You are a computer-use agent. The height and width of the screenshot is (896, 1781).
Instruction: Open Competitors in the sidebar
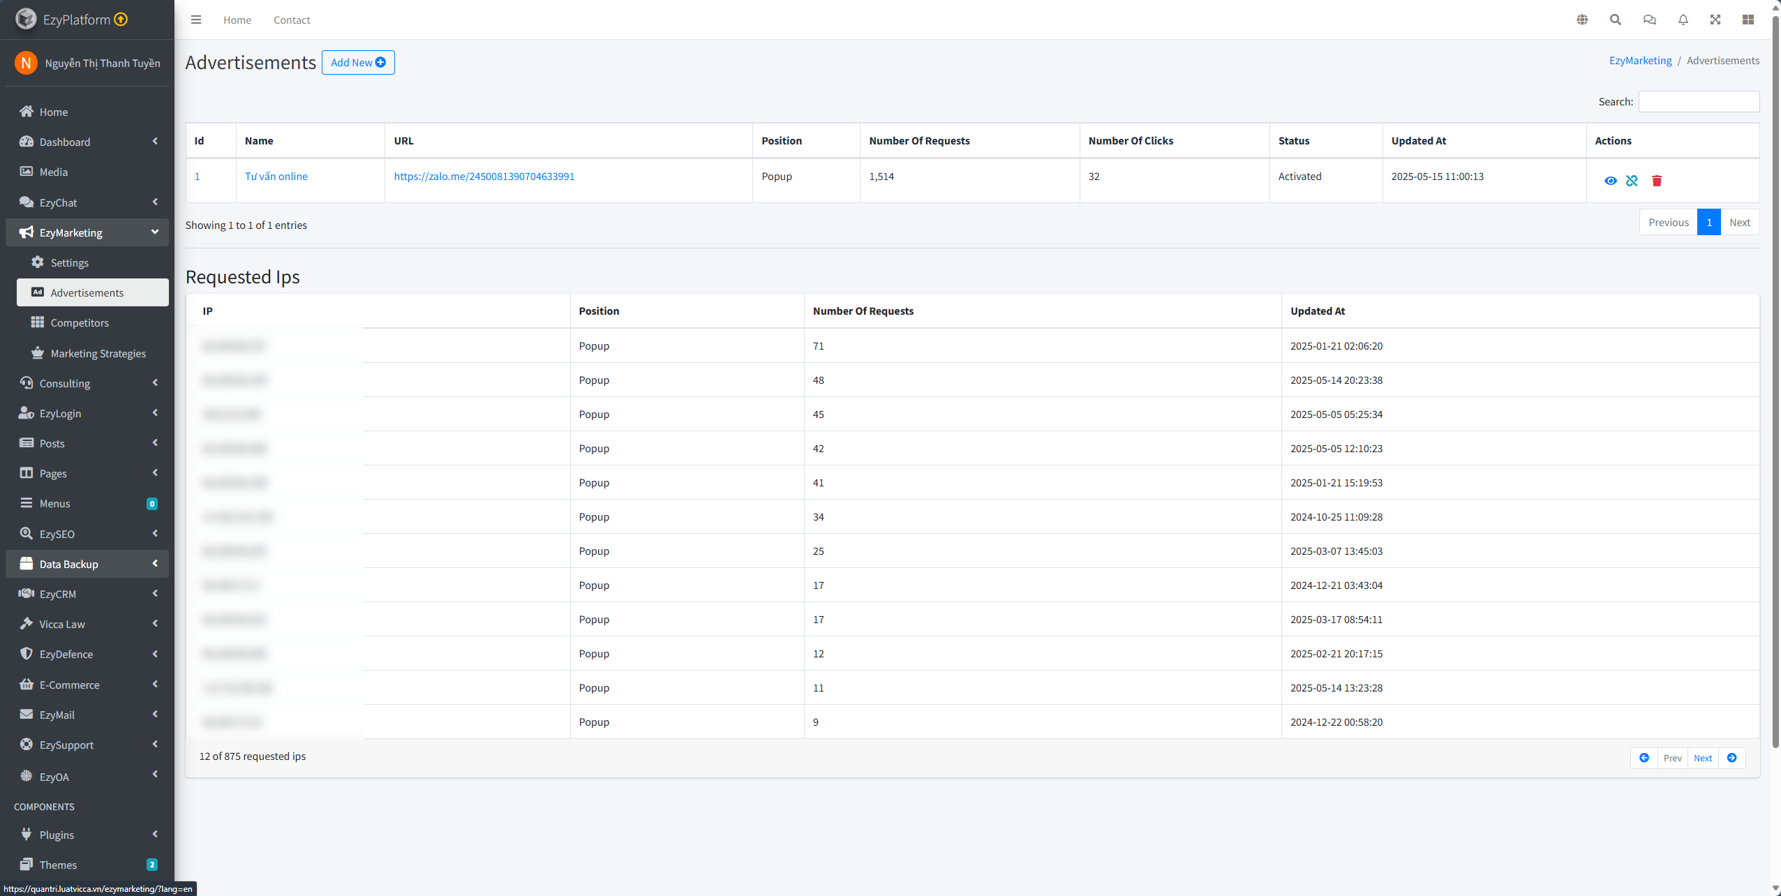80,322
